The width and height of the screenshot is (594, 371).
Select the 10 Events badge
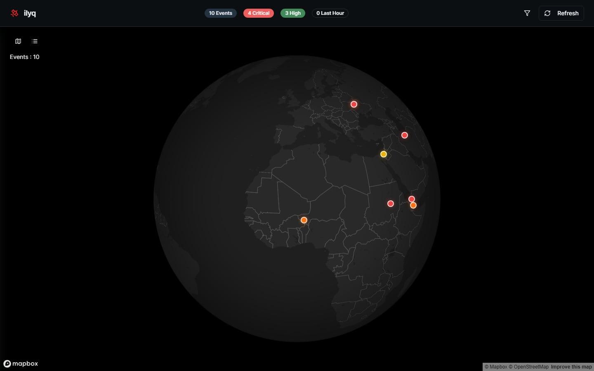coord(220,13)
